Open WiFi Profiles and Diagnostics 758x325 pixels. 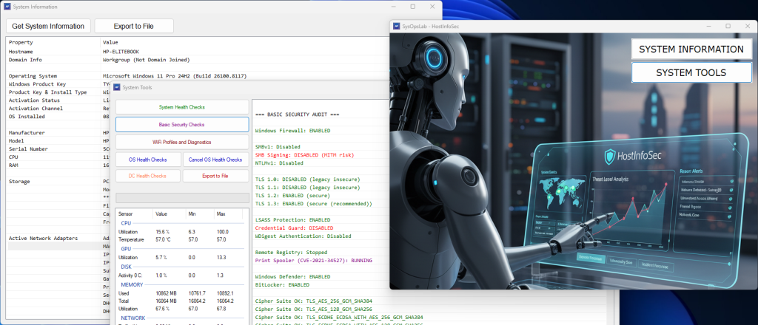pyautogui.click(x=182, y=141)
